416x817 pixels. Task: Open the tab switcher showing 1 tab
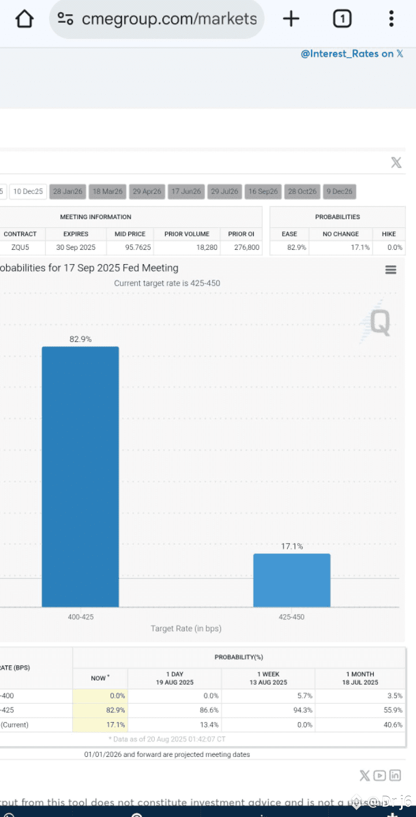point(342,19)
